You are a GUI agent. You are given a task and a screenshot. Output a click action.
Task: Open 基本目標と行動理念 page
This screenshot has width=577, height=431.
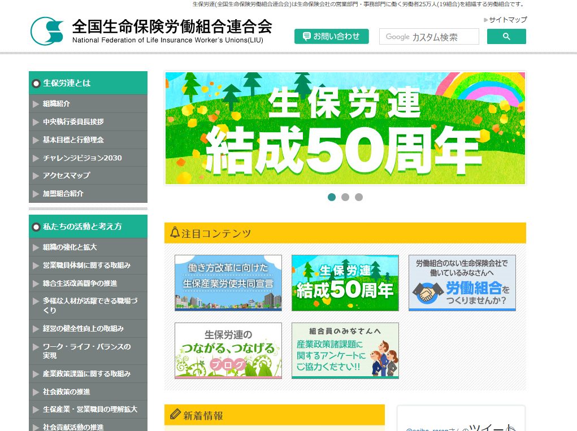[x=88, y=140]
